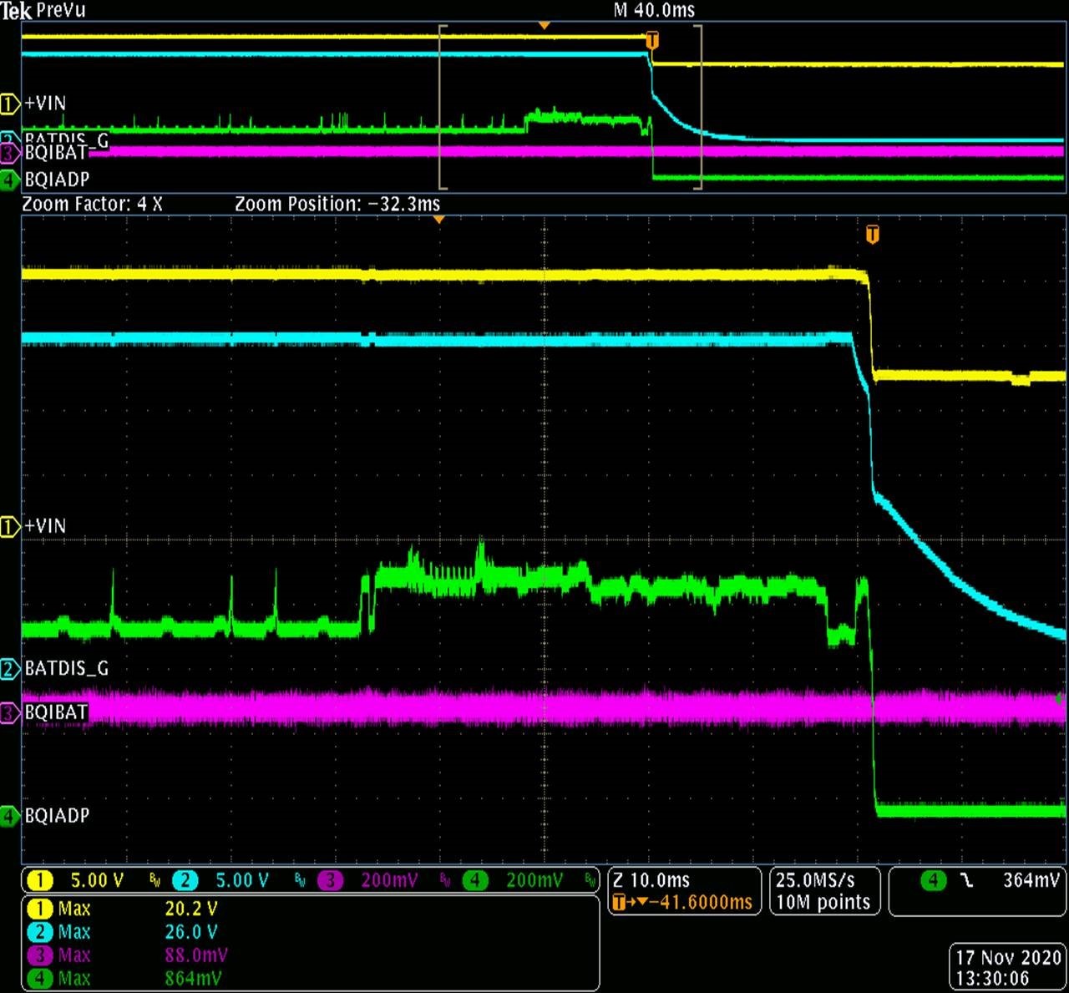This screenshot has height=993, width=1069.
Task: Click the orange trigger marker T in overview
Action: pyautogui.click(x=652, y=40)
